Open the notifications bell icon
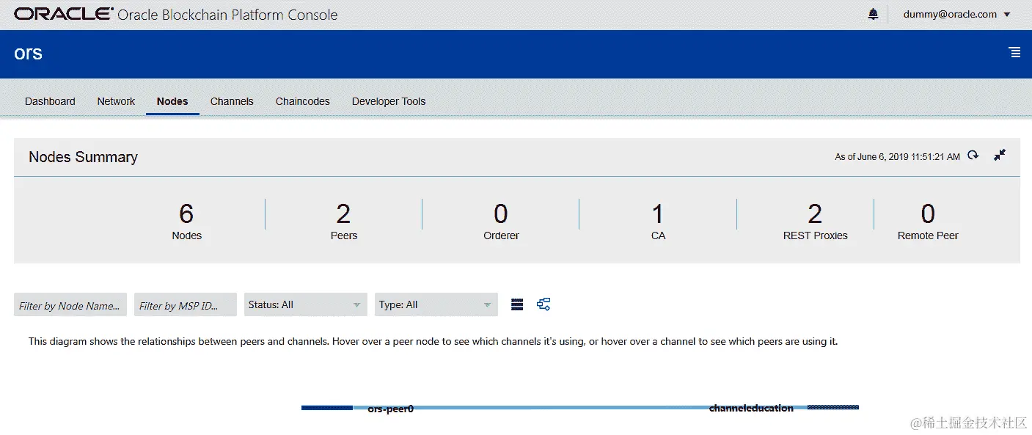This screenshot has width=1032, height=435. 873,14
